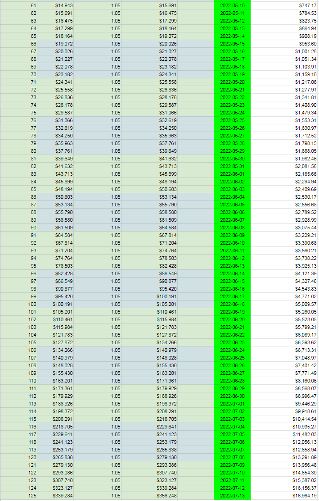The image size is (319, 501).
Task: Select row number 70
Action: coord(33,74)
